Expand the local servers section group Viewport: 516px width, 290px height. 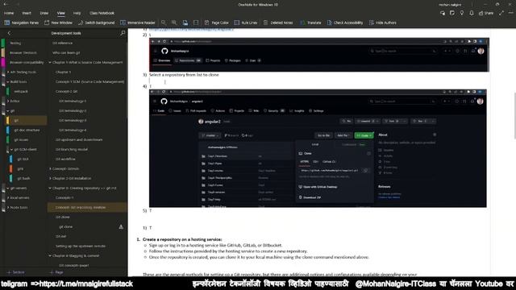(x=8, y=198)
